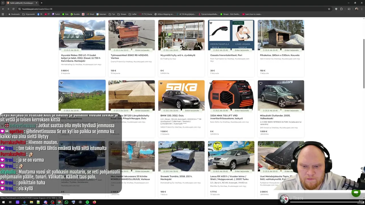This screenshot has width=365, height=205.
Task: Open the FB bookmark
Action: 40,14
